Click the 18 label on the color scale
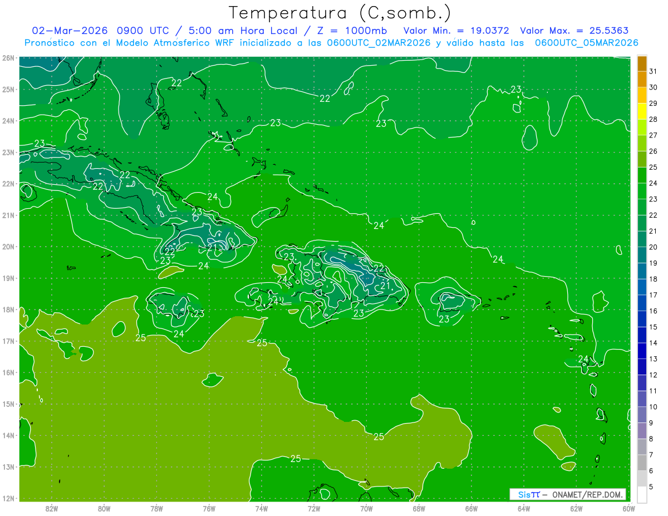 (653, 279)
